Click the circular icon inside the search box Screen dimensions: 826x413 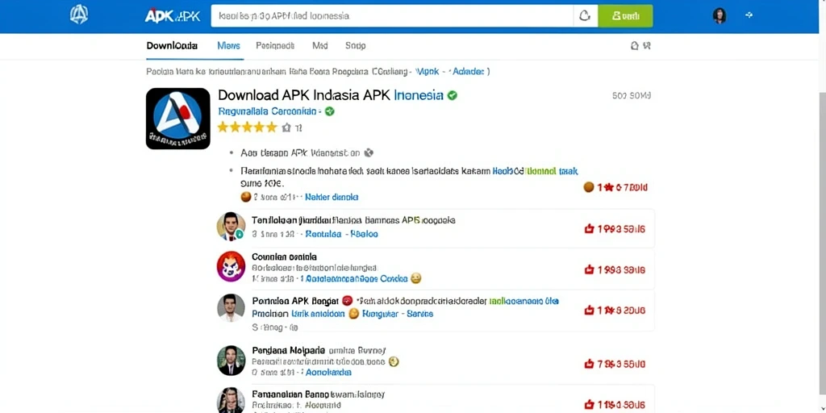tap(585, 16)
